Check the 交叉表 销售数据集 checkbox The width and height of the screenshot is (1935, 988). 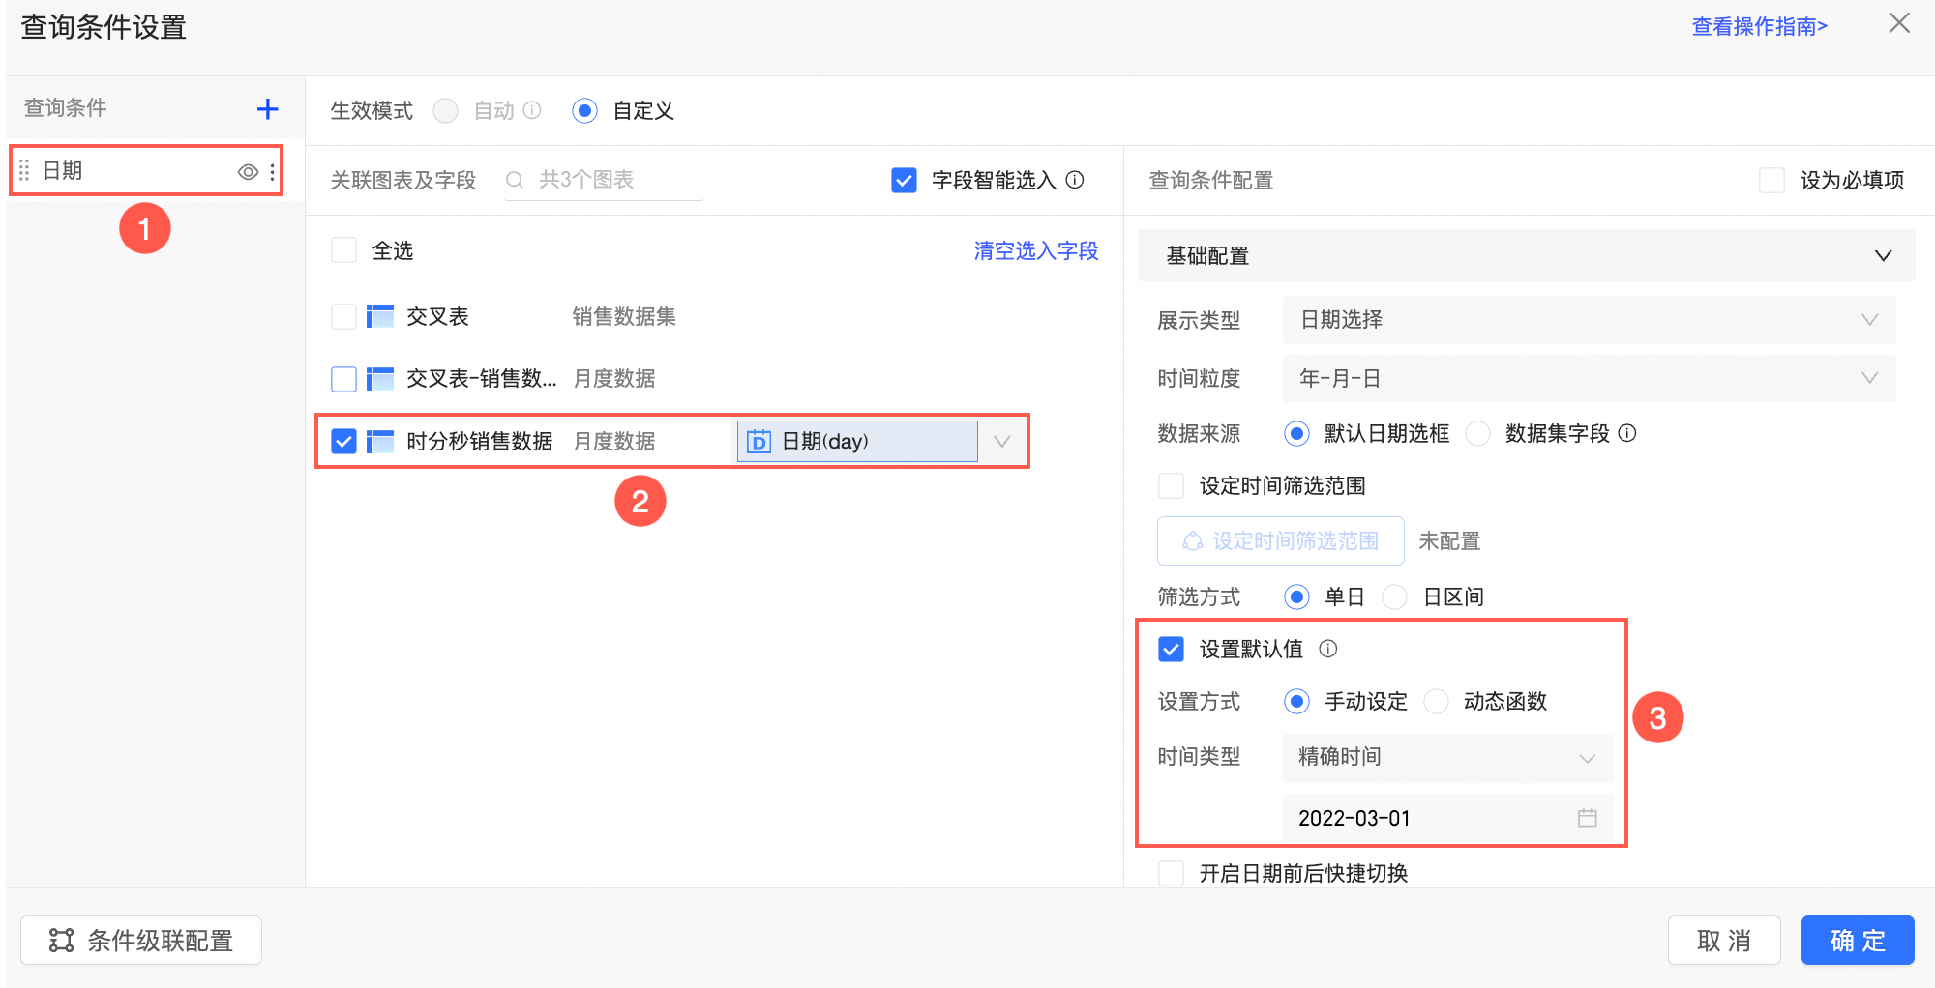pyautogui.click(x=343, y=317)
